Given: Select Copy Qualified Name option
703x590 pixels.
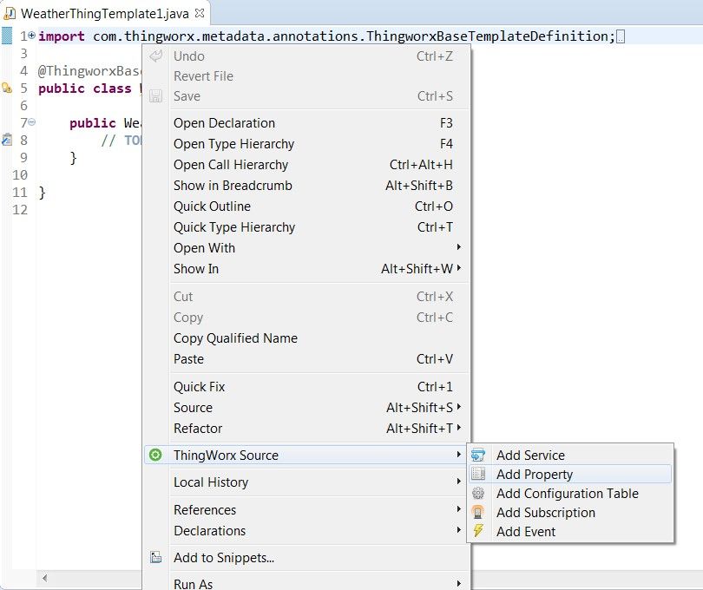Looking at the screenshot, I should [235, 338].
